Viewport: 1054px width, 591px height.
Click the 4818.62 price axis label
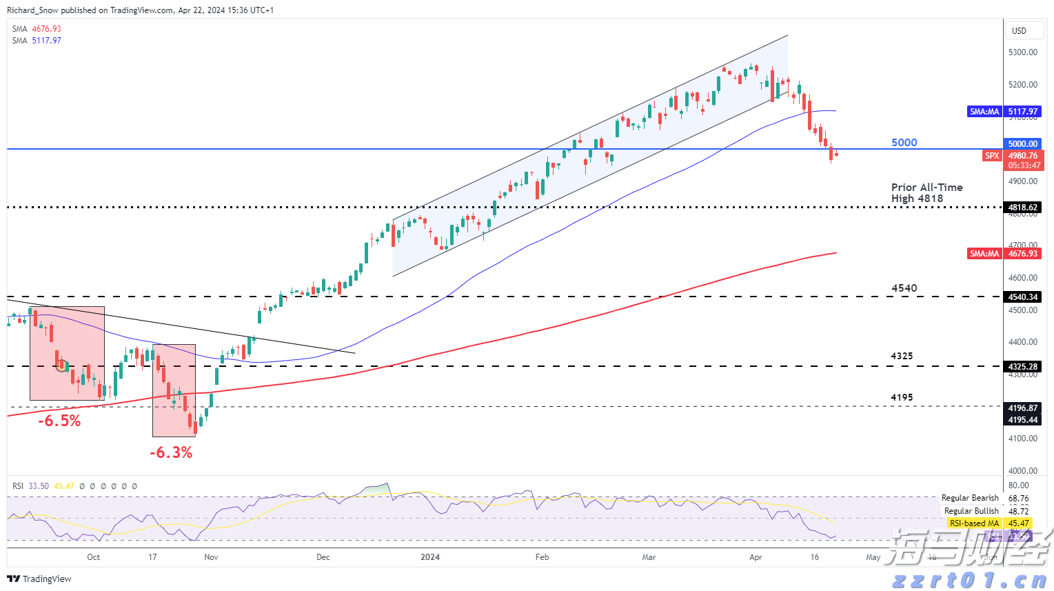(1023, 208)
